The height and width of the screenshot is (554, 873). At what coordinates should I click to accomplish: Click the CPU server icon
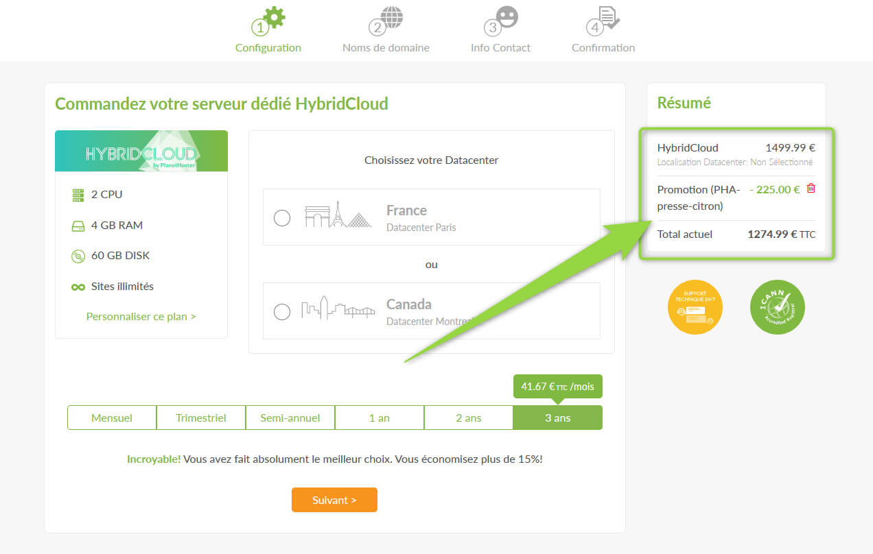(78, 195)
